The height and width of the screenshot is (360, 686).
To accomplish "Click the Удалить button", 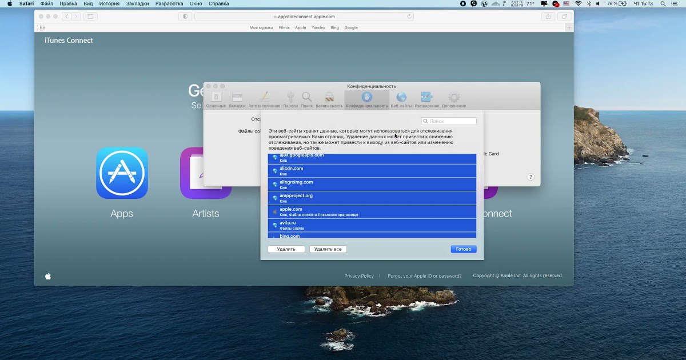I will pyautogui.click(x=286, y=249).
